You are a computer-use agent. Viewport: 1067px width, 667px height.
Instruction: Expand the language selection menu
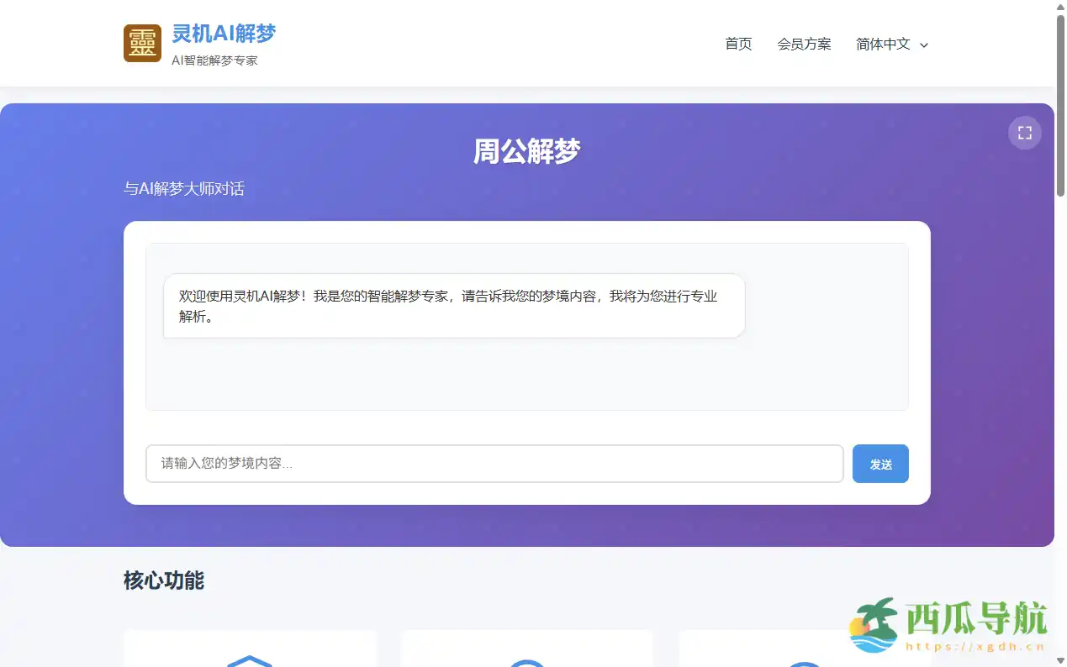click(x=891, y=45)
